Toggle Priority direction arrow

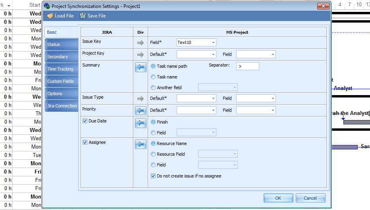pyautogui.click(x=141, y=110)
